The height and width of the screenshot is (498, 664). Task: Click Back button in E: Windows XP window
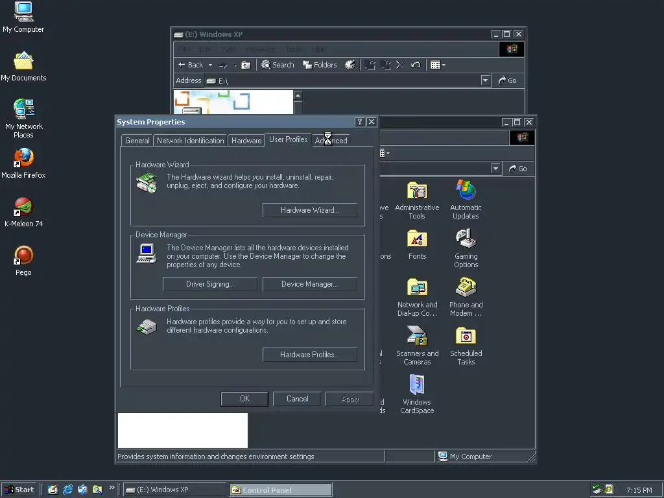(190, 65)
